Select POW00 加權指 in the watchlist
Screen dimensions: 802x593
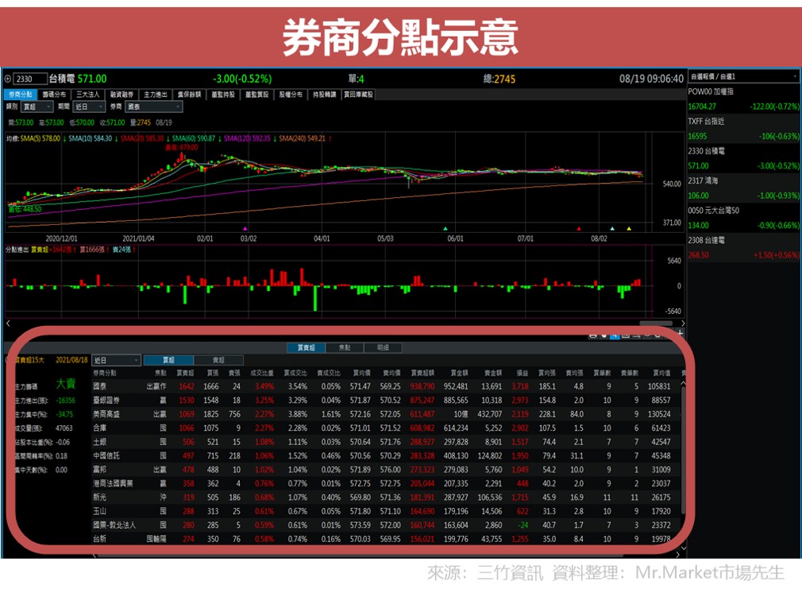[743, 99]
